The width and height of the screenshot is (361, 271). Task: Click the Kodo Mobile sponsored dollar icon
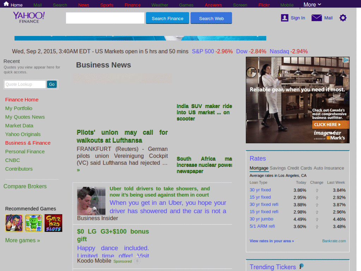pos(137,261)
